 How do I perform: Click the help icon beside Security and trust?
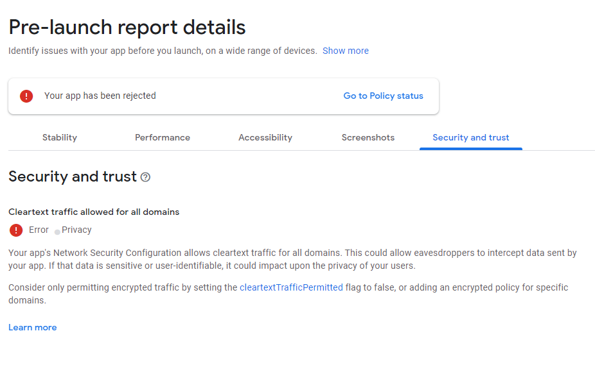(x=145, y=177)
